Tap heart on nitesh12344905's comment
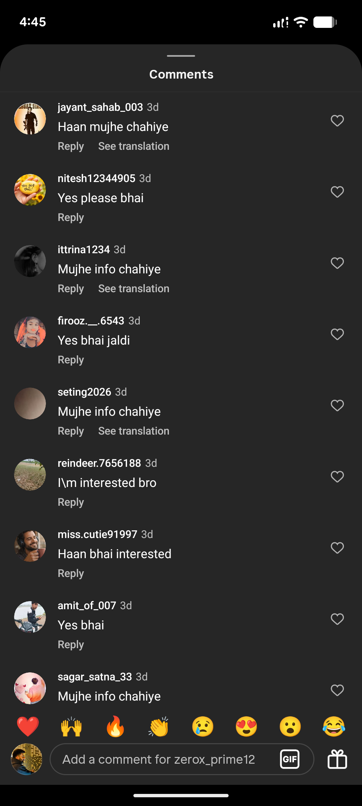The width and height of the screenshot is (362, 806). click(337, 192)
